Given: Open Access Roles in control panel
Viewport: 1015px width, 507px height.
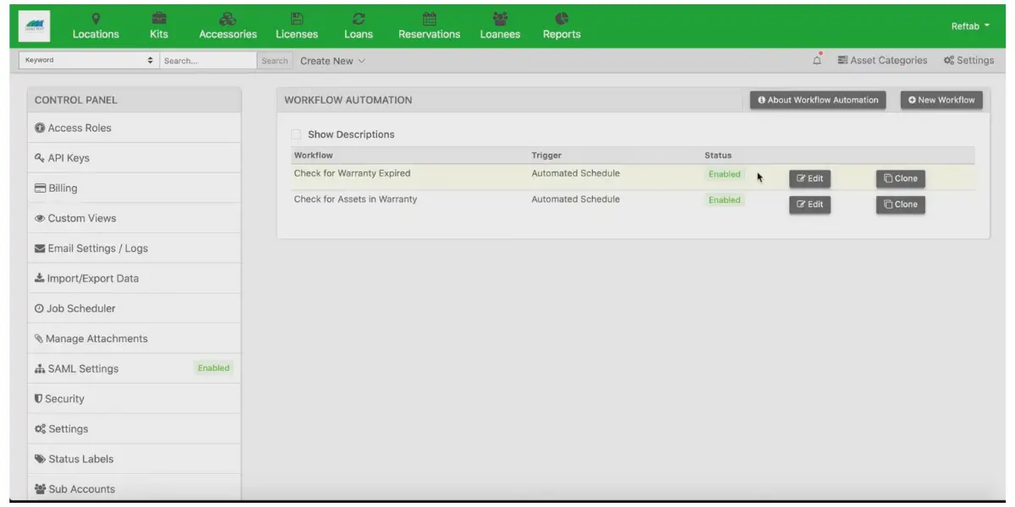Looking at the screenshot, I should point(134,128).
